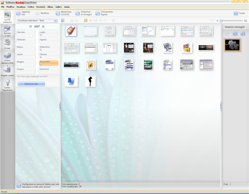Screen dimensions: 249x194
Task: Go to previous year arrow before 2007
Action: point(31,26)
